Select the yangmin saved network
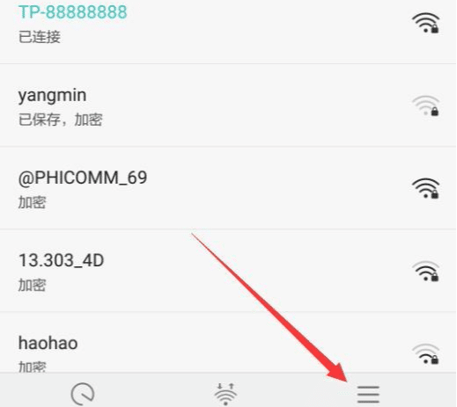 (228, 105)
